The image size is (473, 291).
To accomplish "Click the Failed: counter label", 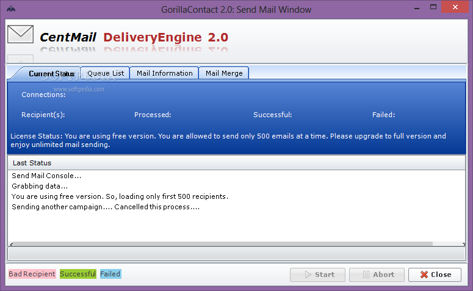I will (x=383, y=115).
